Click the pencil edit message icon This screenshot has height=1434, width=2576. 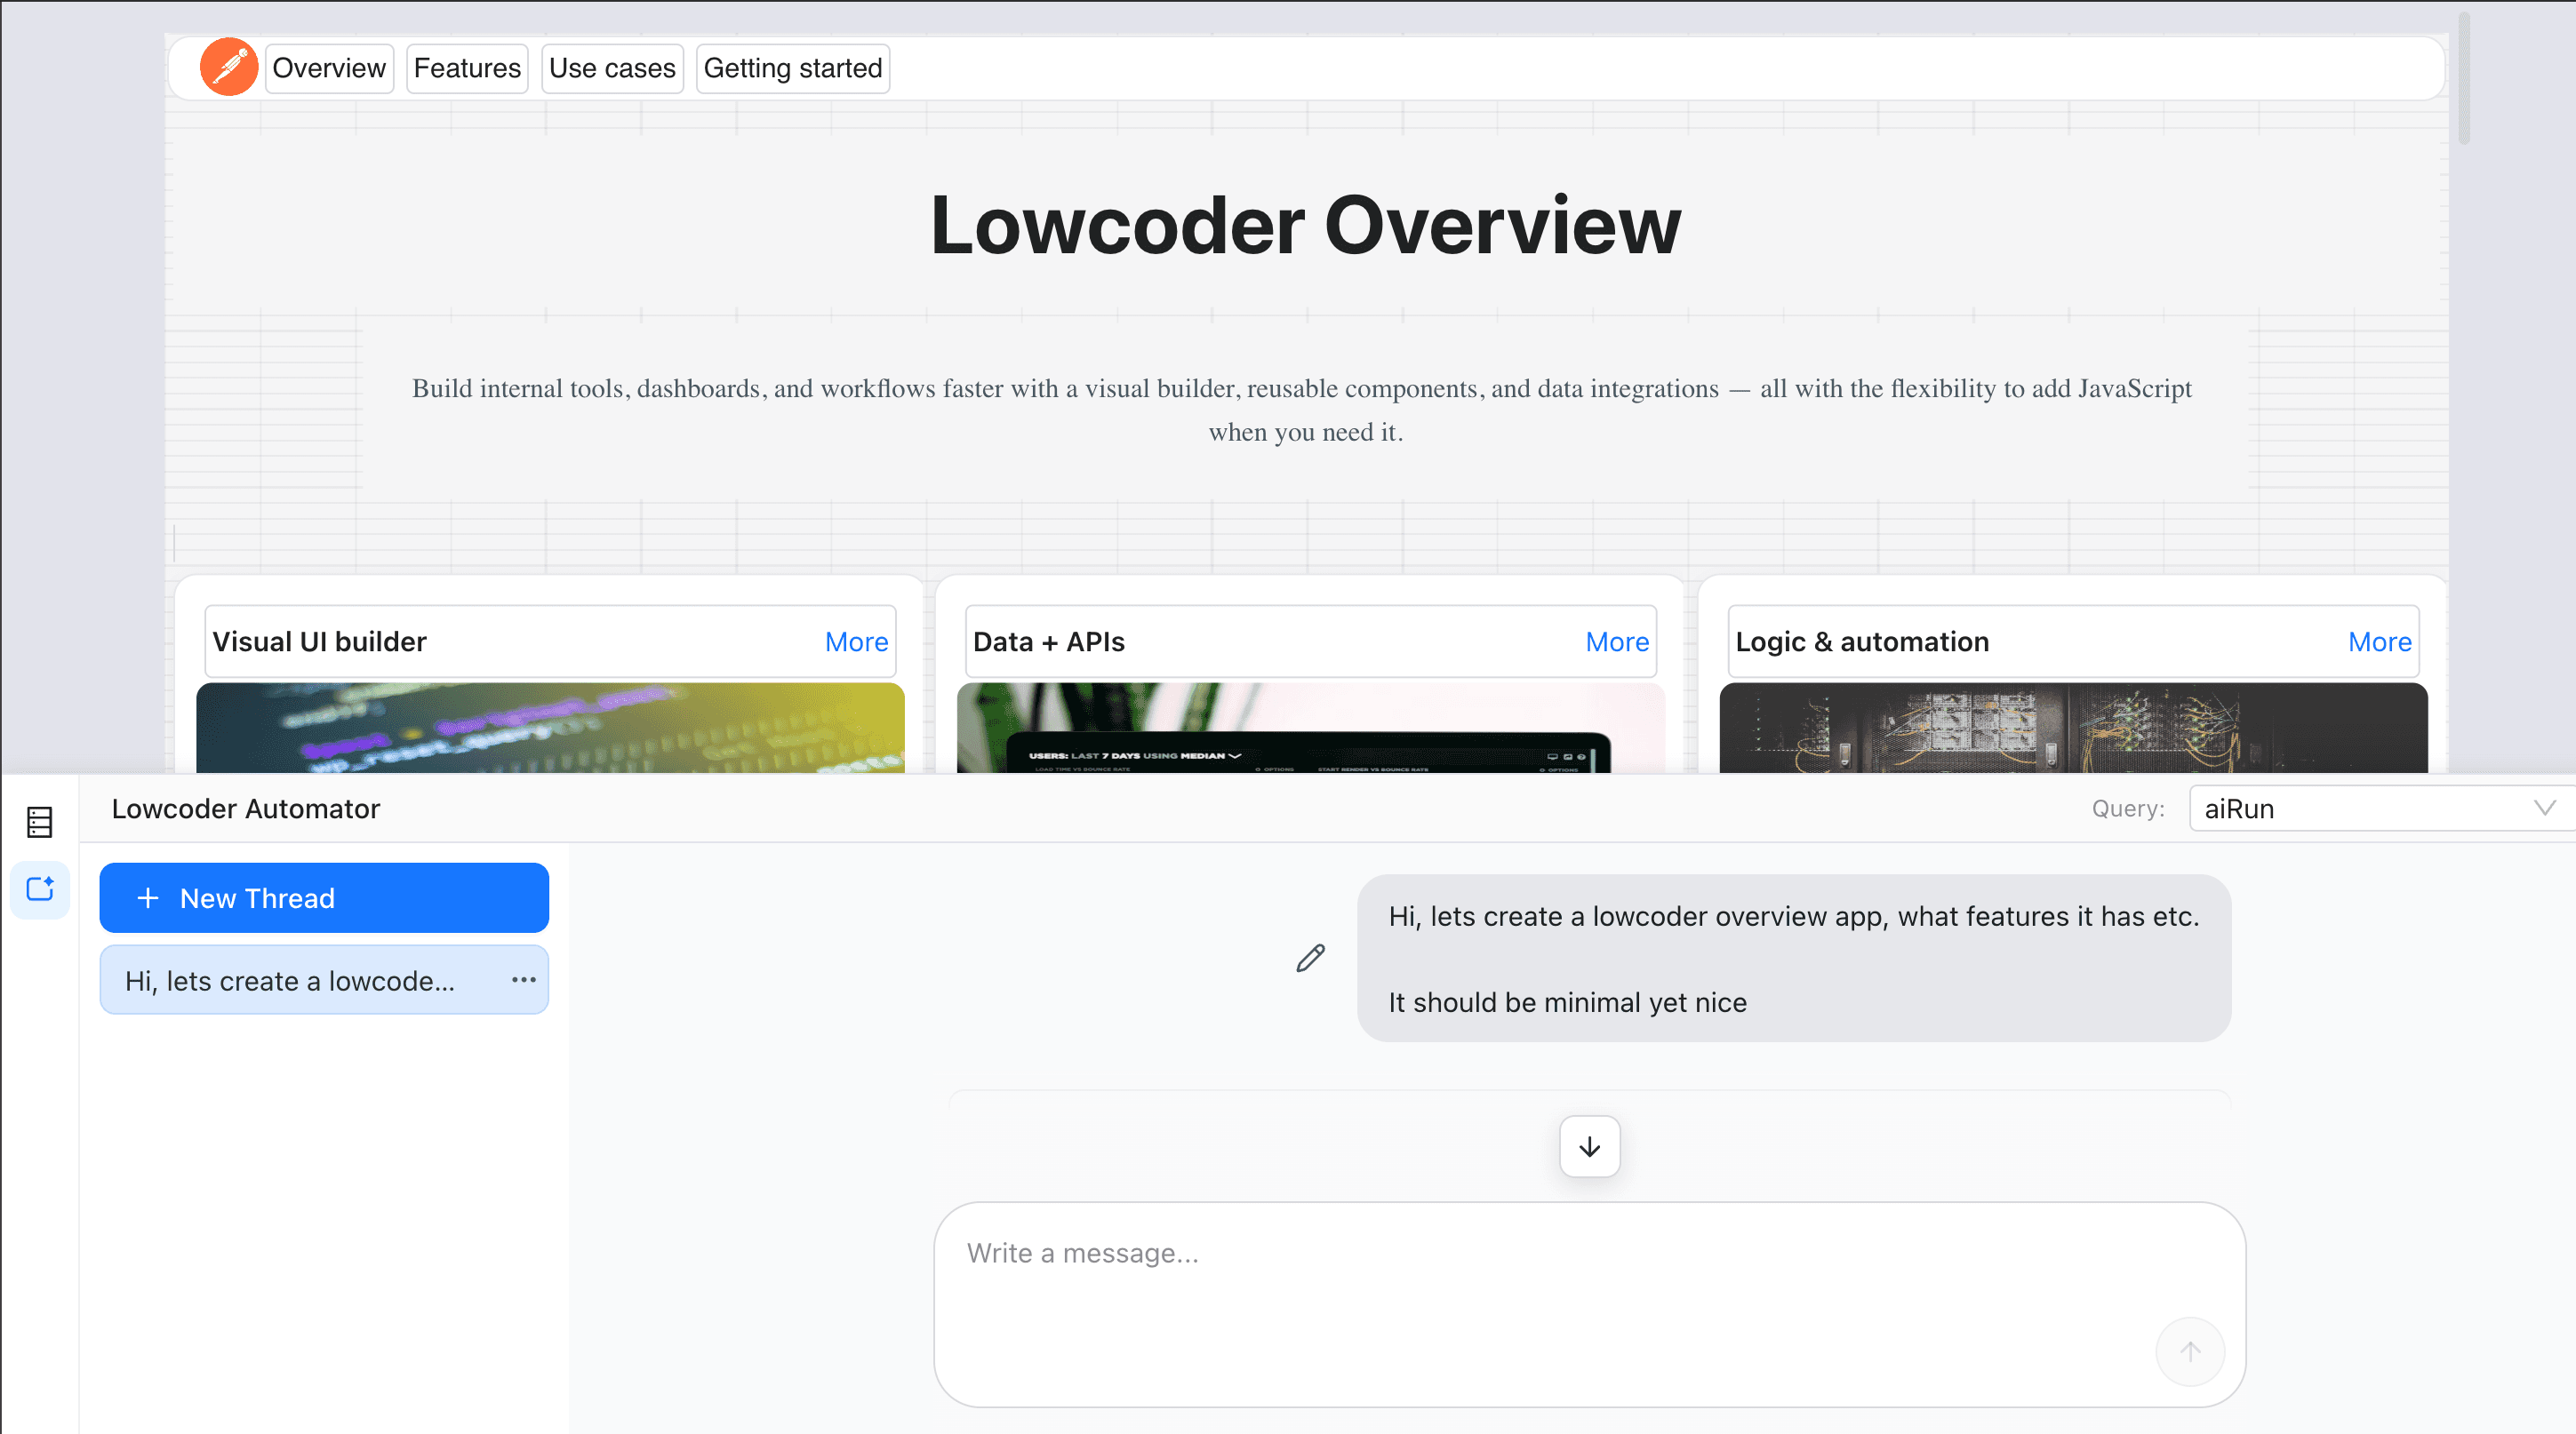pos(1310,959)
